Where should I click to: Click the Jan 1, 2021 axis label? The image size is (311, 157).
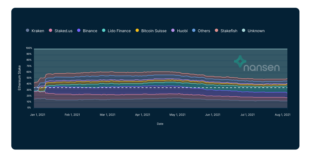pyautogui.click(x=38, y=115)
